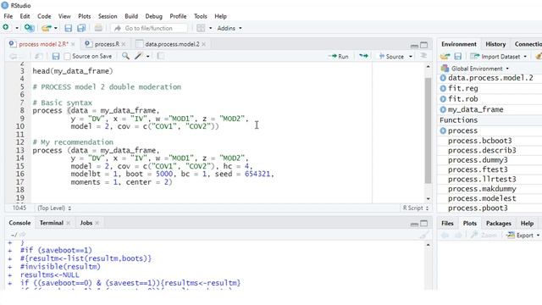Open the Session menu
The width and height of the screenshot is (542, 305).
click(108, 16)
